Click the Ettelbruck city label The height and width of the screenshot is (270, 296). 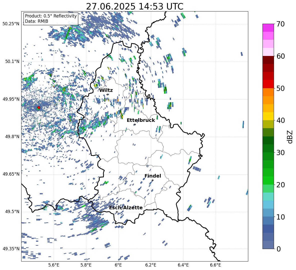click(141, 120)
